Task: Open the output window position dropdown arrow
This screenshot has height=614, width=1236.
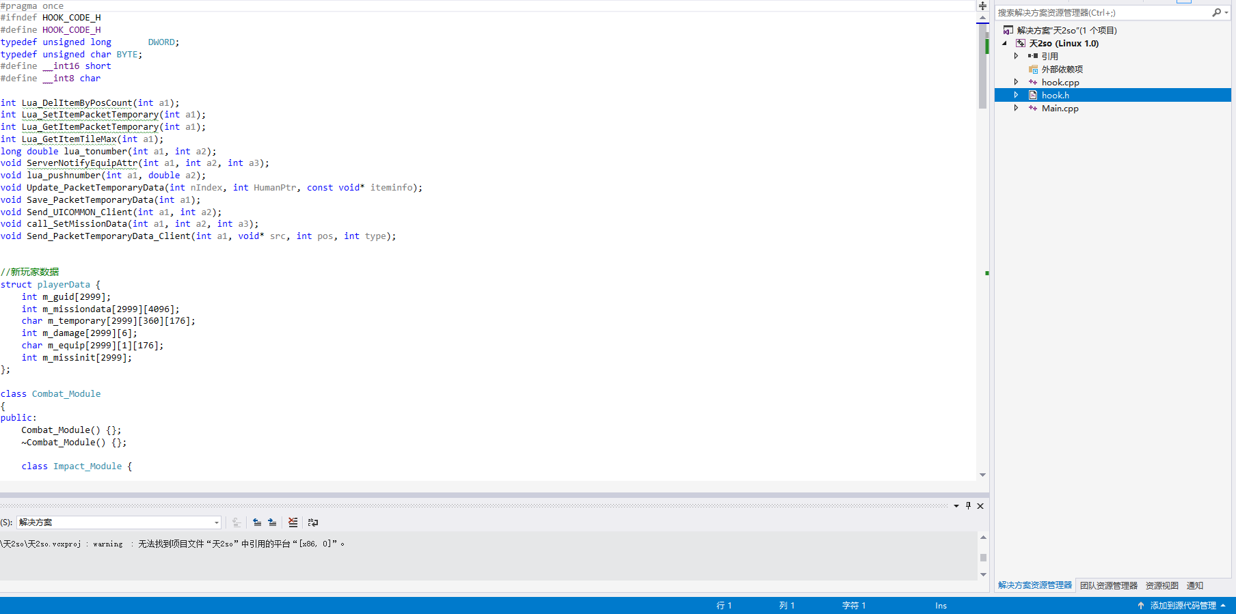Action: [956, 506]
